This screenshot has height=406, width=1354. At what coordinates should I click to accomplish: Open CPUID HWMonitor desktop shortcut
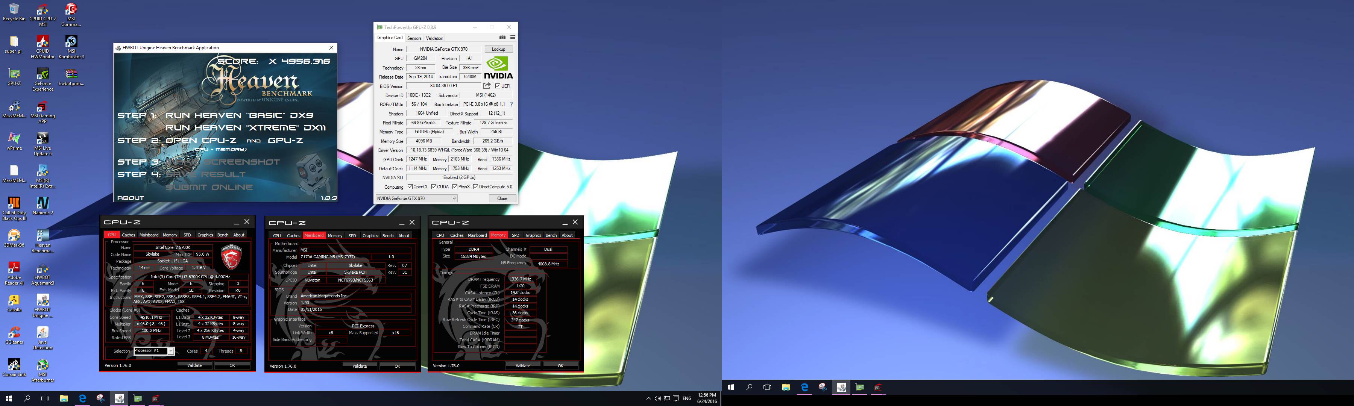pos(43,47)
